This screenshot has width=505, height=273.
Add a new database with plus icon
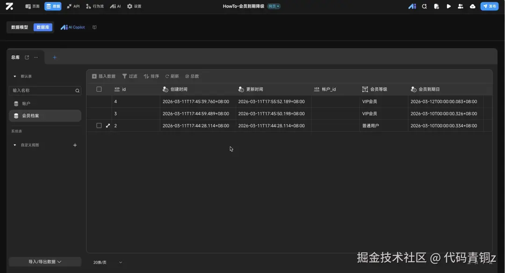[x=54, y=57]
